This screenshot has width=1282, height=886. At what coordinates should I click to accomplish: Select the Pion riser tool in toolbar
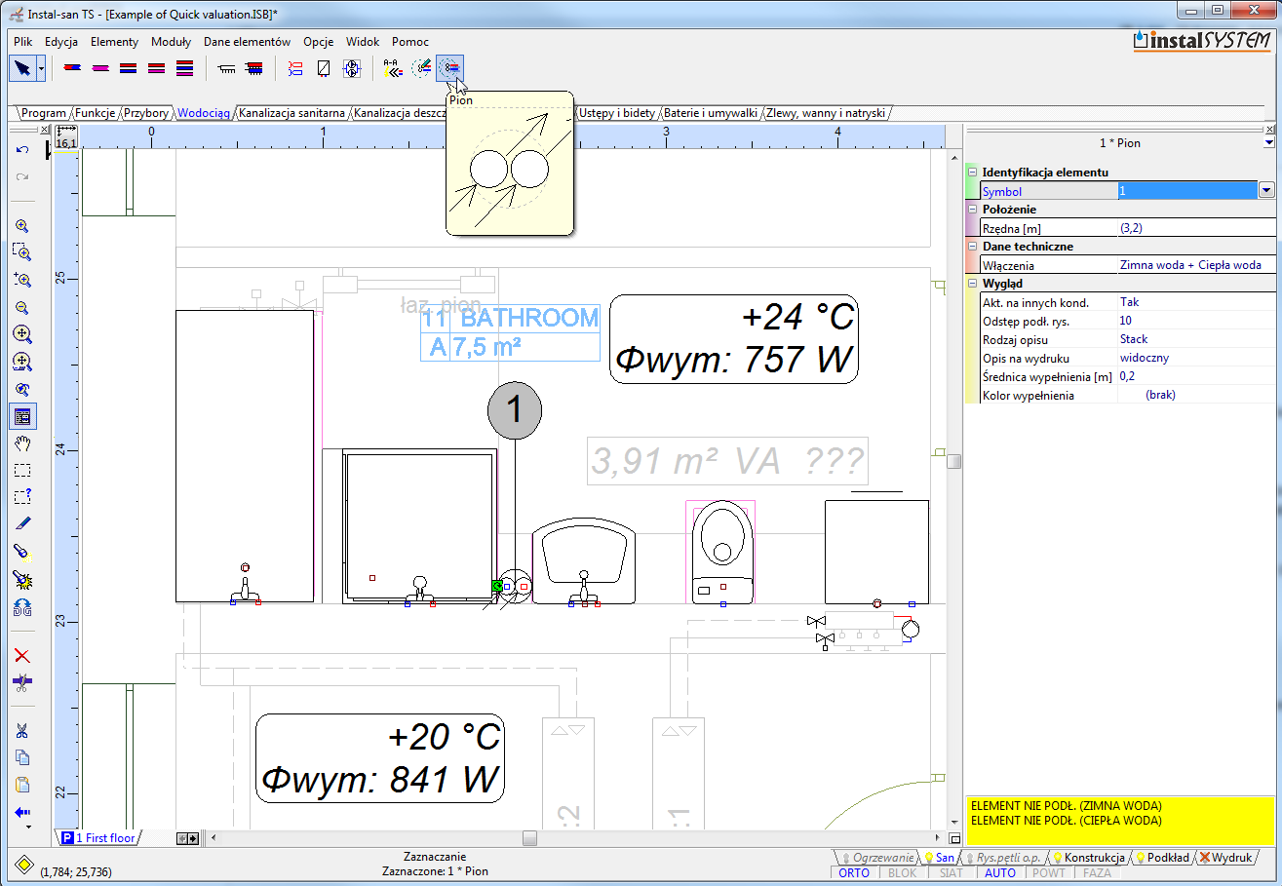pos(449,68)
